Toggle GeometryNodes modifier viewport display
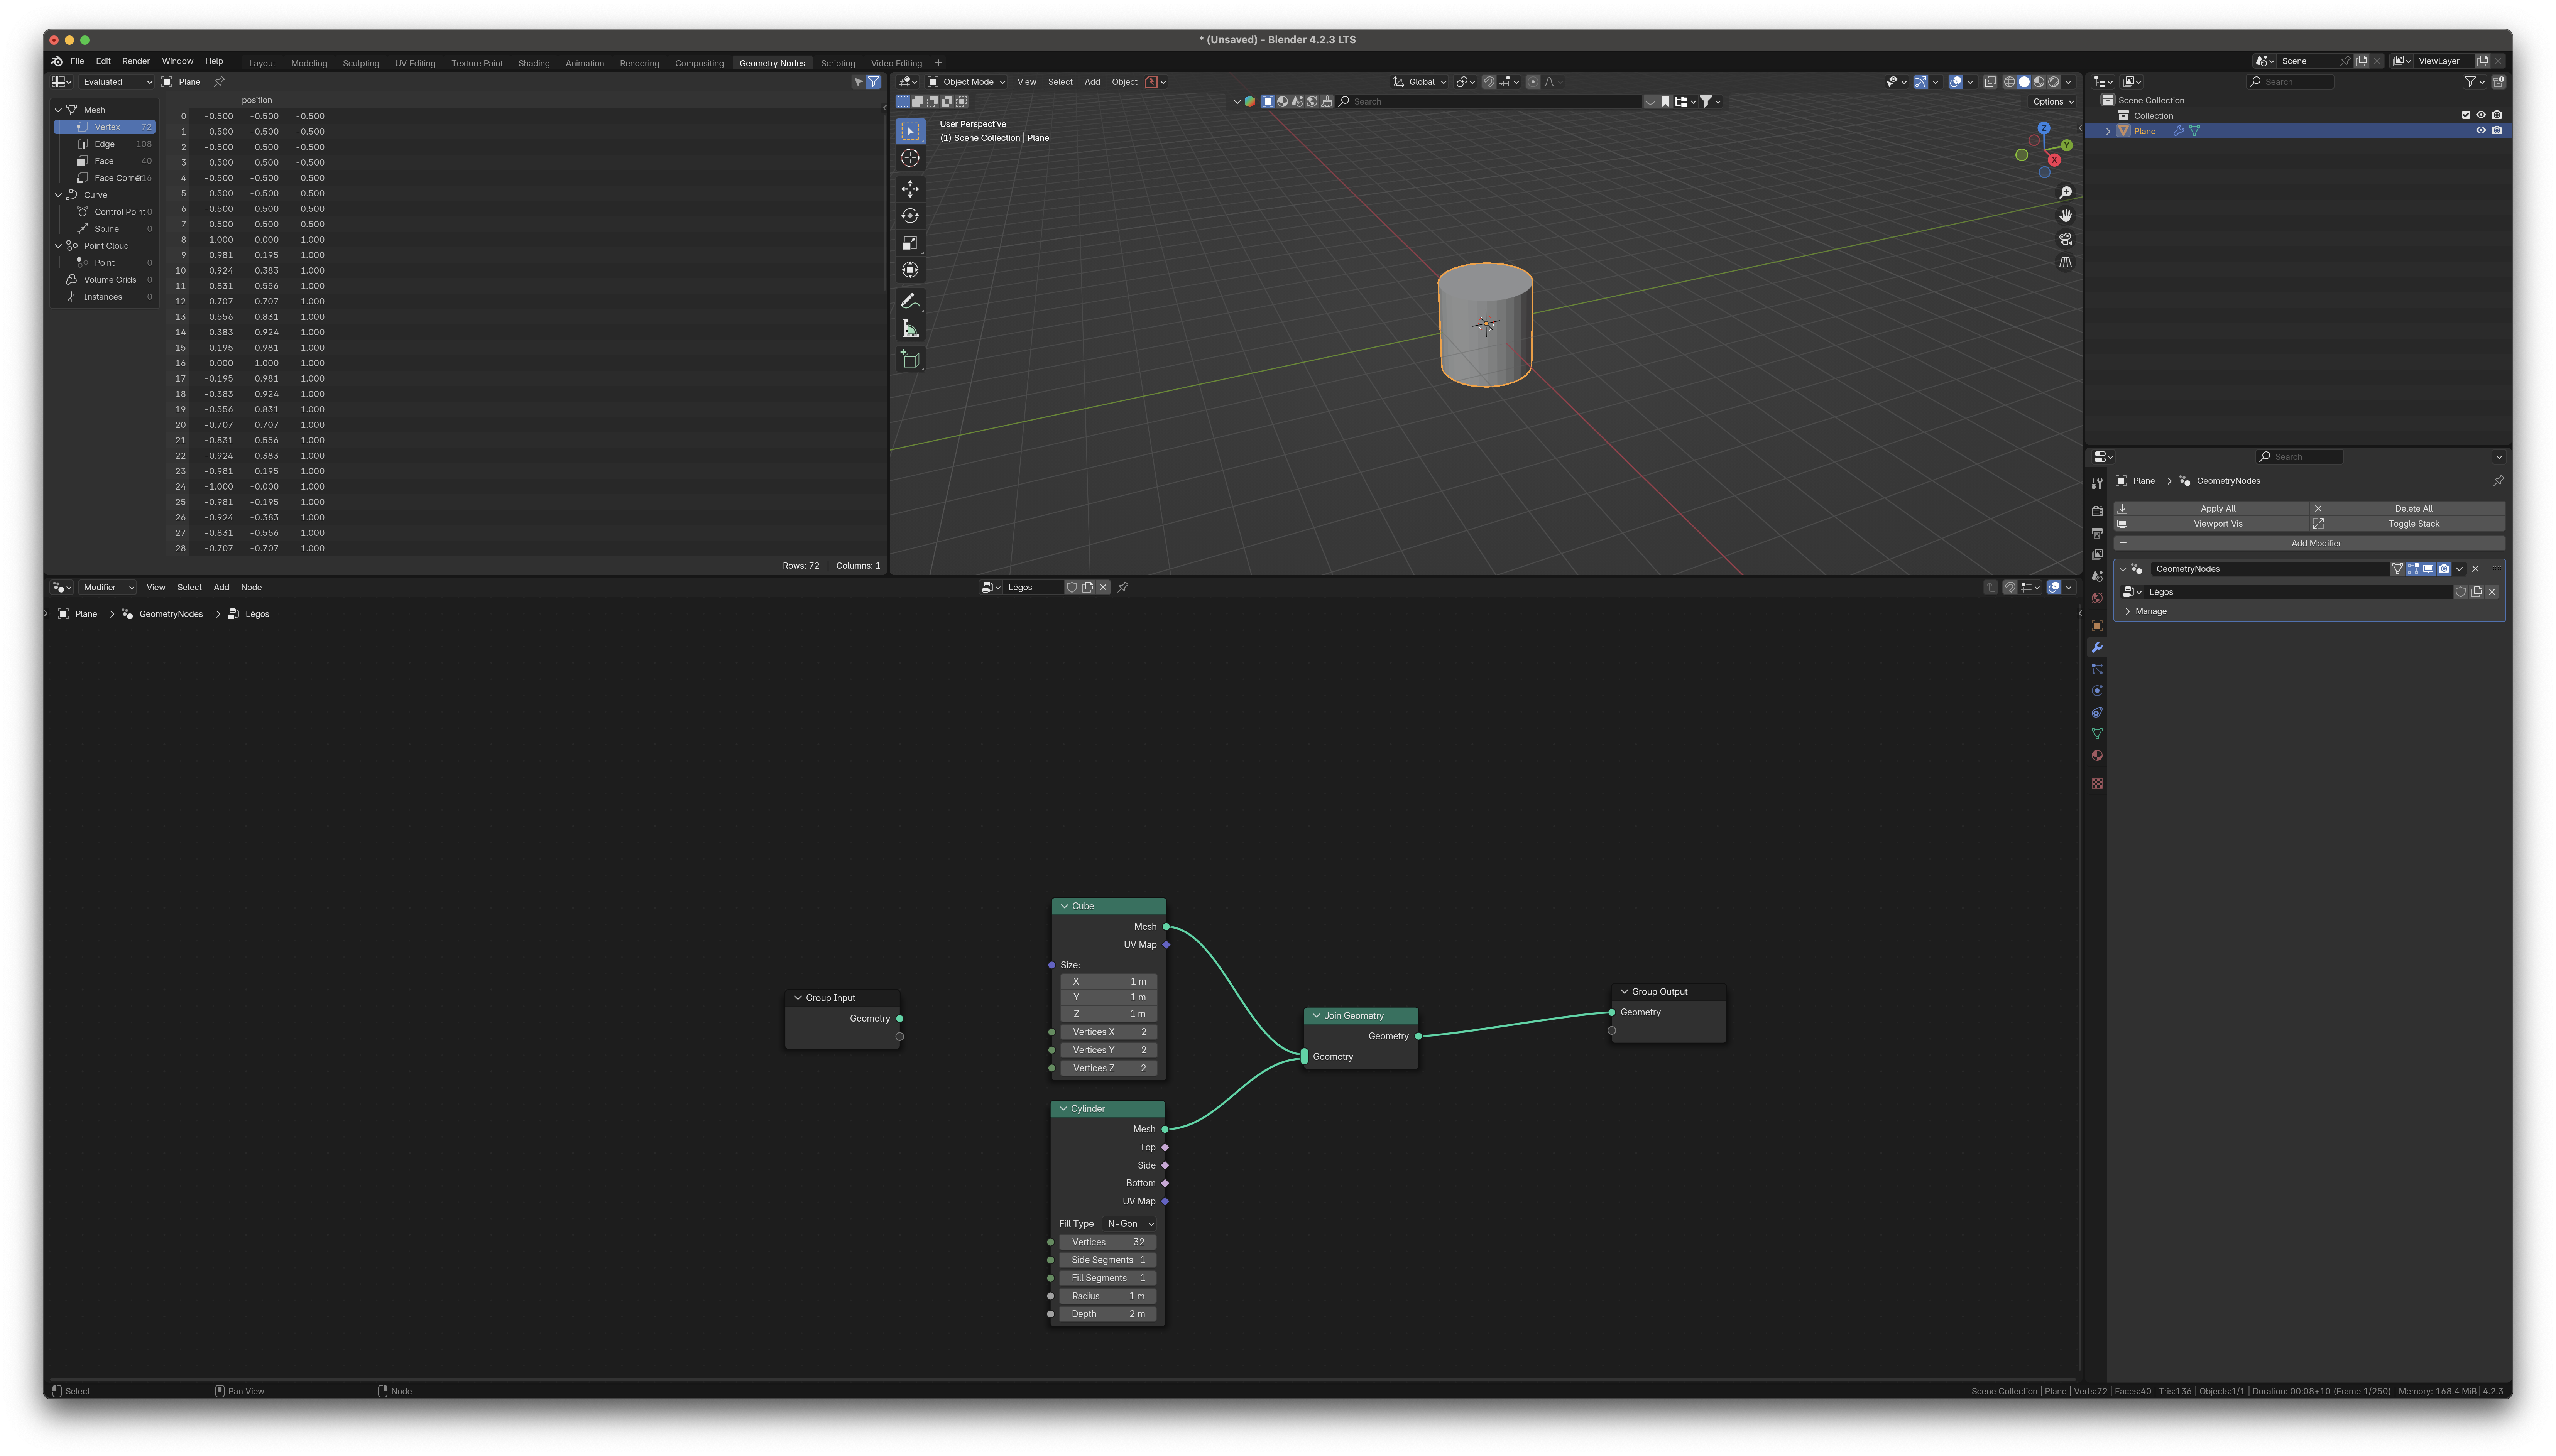2556x1456 pixels. point(2428,569)
